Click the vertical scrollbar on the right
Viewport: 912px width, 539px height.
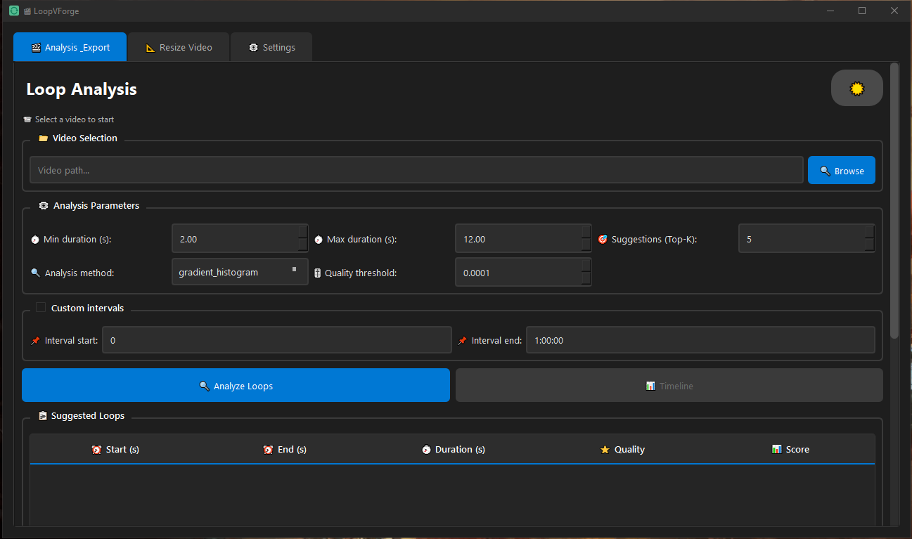(x=894, y=200)
